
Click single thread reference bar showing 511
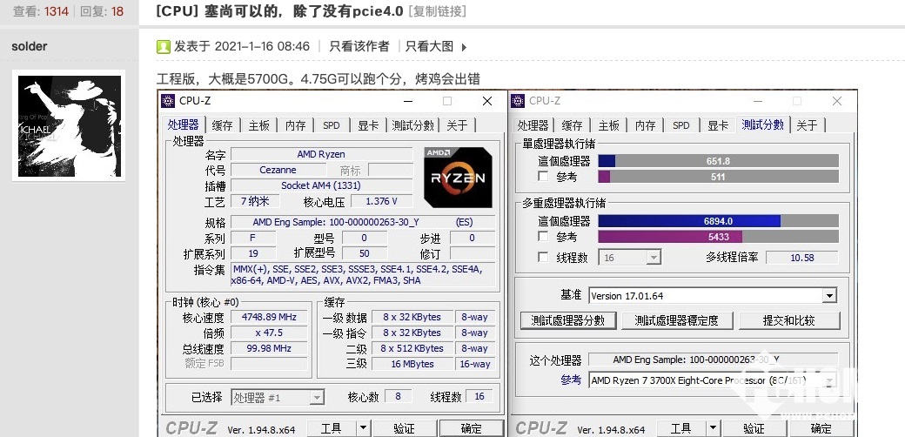pos(718,177)
